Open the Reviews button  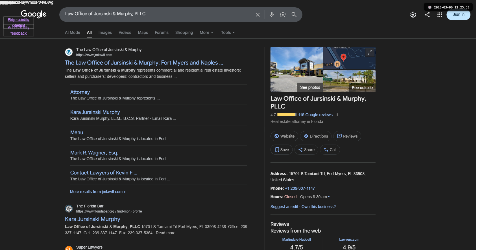(x=347, y=136)
